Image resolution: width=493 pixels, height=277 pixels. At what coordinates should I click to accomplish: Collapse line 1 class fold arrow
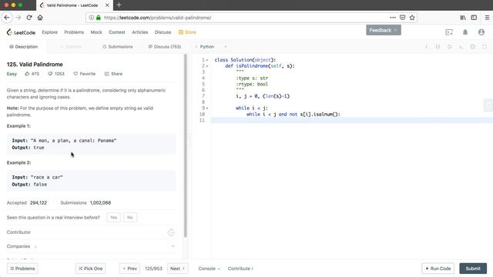pos(207,60)
